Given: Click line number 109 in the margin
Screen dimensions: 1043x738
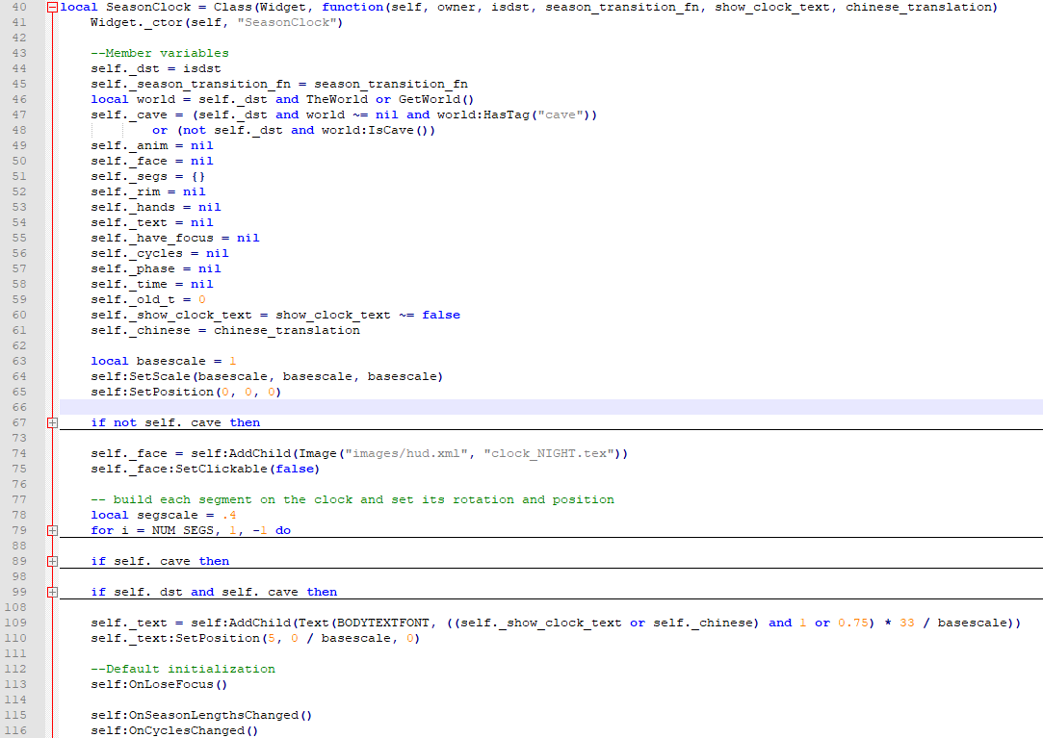Looking at the screenshot, I should point(17,623).
